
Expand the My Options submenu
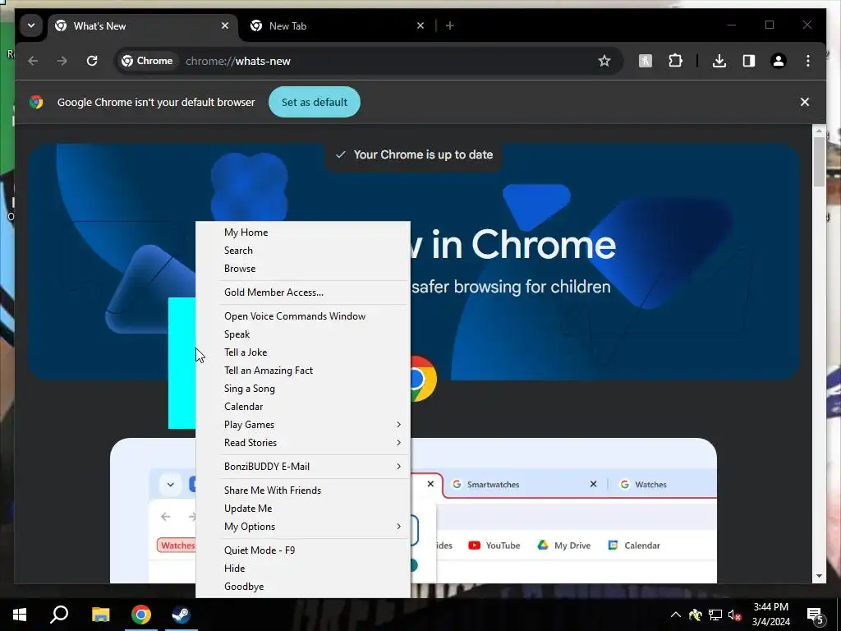(x=303, y=527)
